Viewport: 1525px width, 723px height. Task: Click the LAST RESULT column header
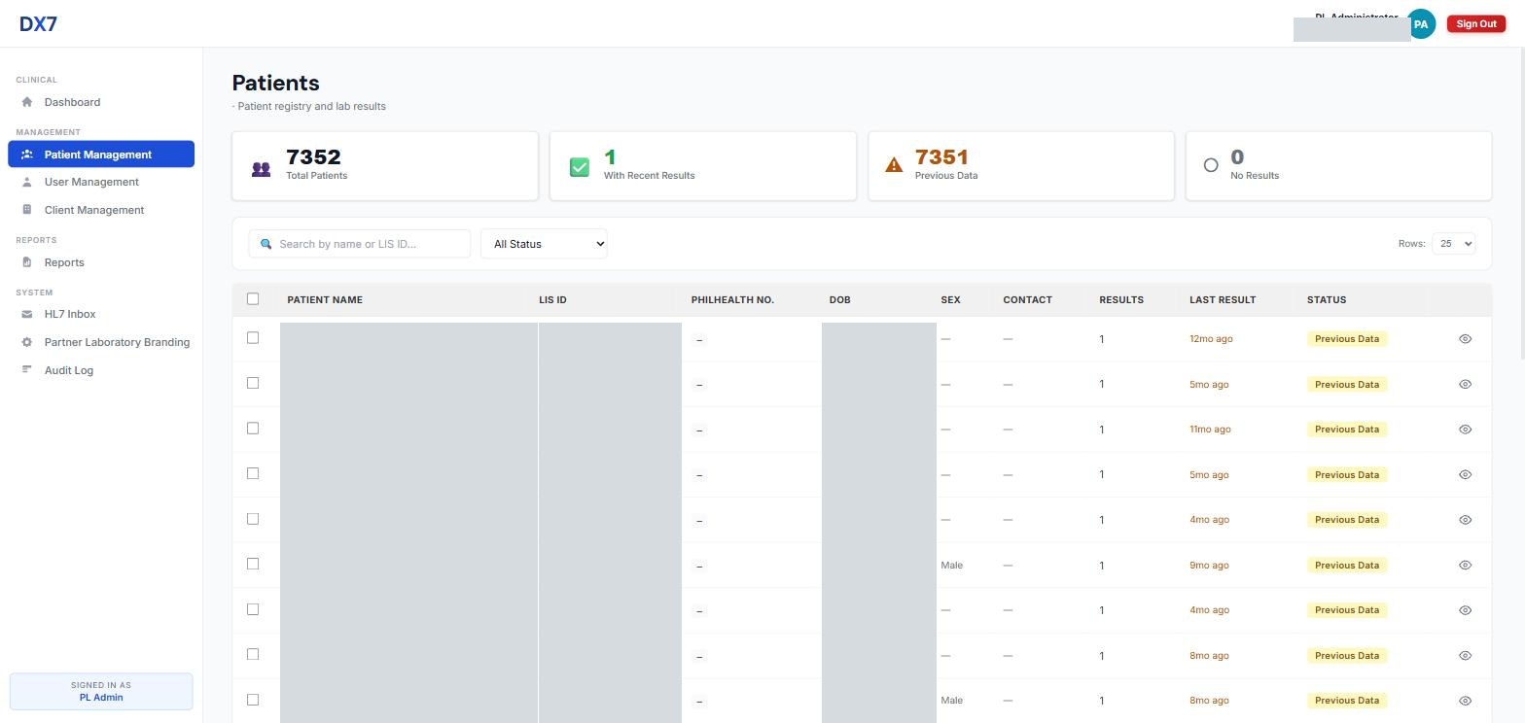[x=1223, y=299]
